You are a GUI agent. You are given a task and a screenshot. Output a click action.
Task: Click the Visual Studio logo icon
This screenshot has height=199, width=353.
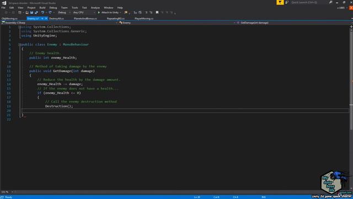(x=4, y=3)
